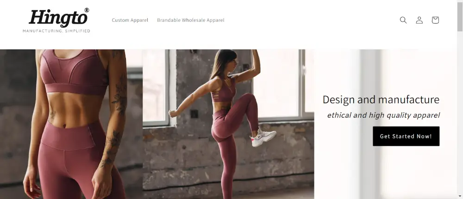Click the white sneaker in hero image
Screen dimensions: 463x199
tap(263, 138)
